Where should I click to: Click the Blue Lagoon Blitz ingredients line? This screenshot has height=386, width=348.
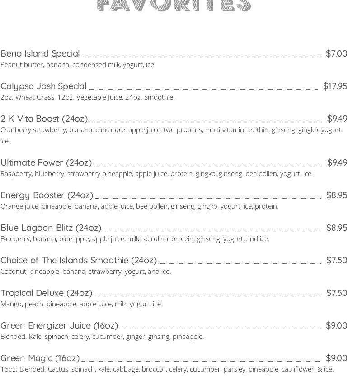[135, 239]
